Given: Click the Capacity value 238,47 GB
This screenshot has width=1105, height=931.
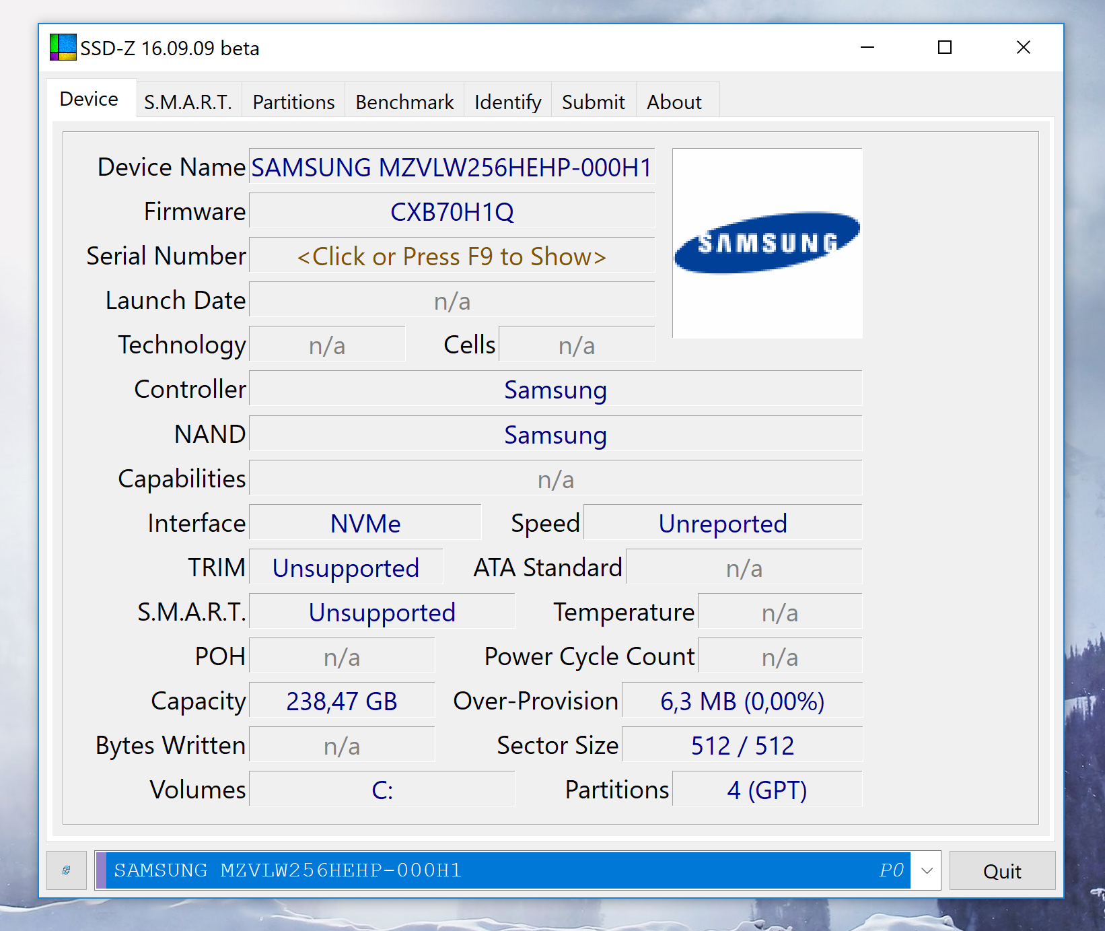Looking at the screenshot, I should (x=342, y=701).
